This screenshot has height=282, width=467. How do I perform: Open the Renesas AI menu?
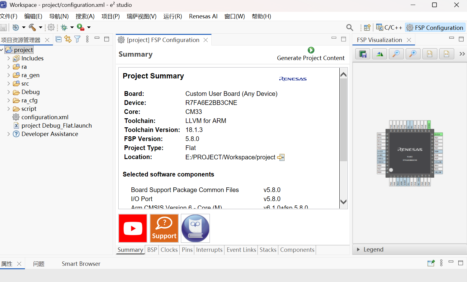203,16
